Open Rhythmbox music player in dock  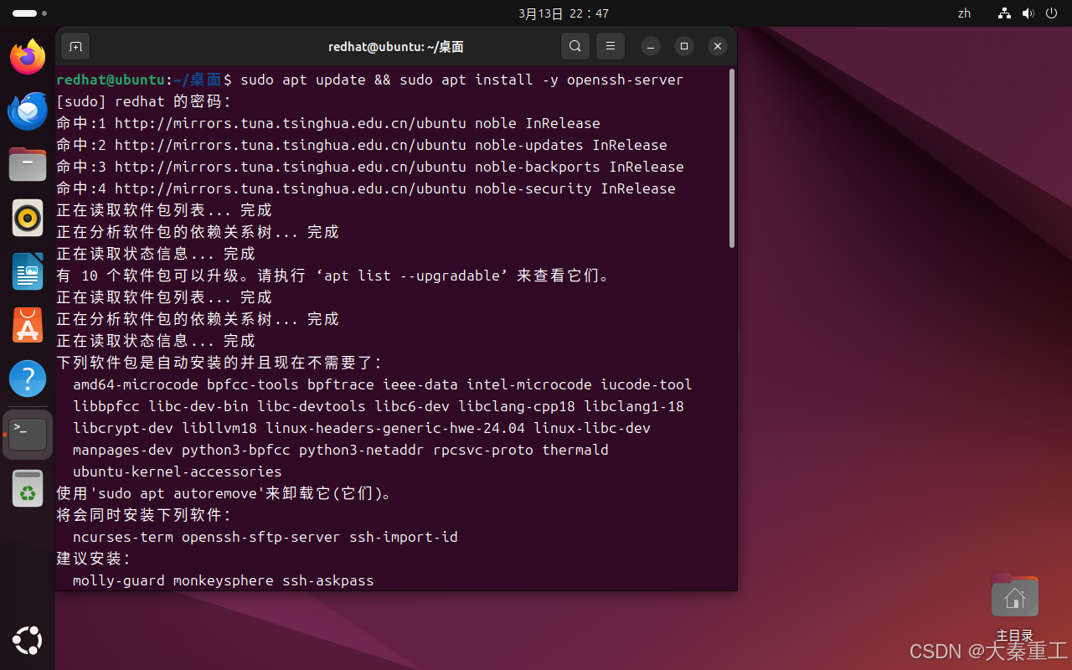click(x=28, y=218)
